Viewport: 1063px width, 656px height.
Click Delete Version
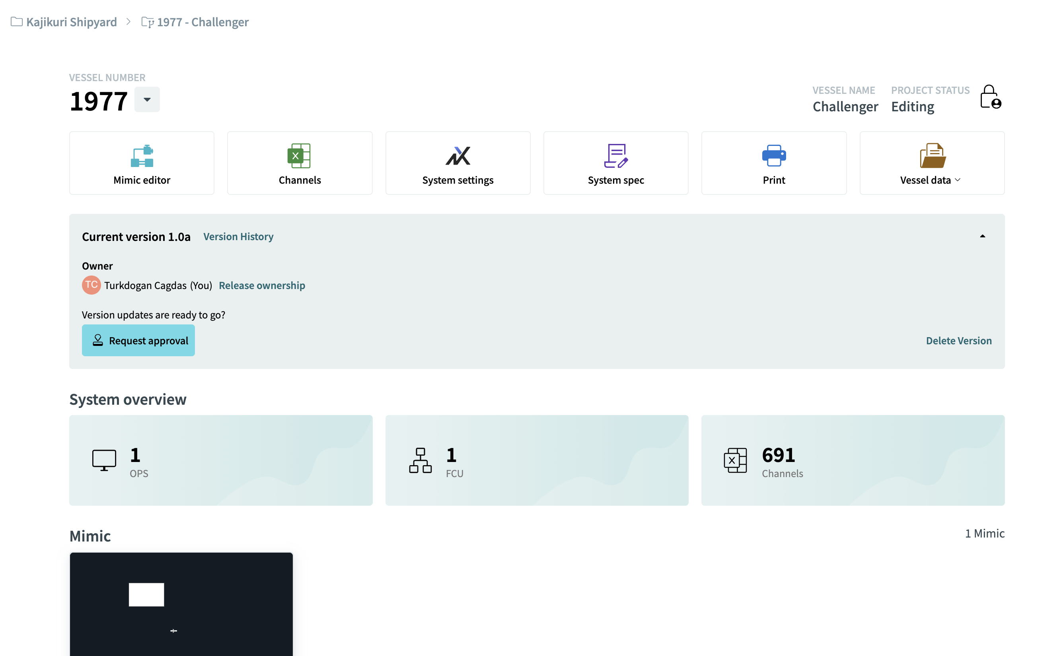pyautogui.click(x=958, y=341)
